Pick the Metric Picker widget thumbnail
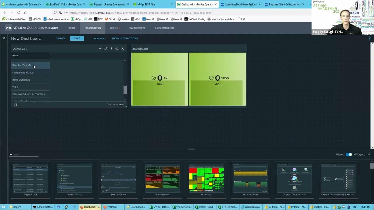 click(x=74, y=180)
